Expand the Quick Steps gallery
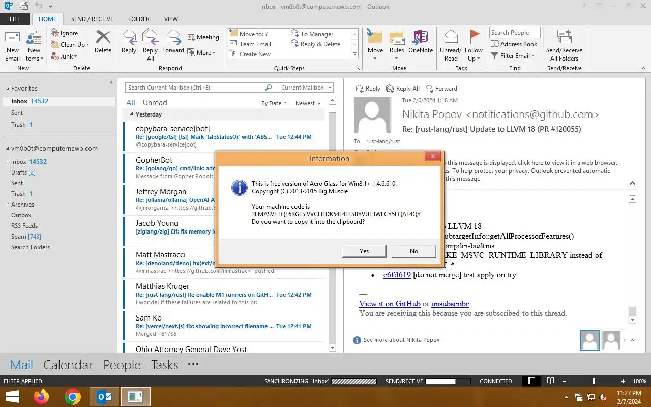Image resolution: width=651 pixels, height=407 pixels. [x=354, y=54]
